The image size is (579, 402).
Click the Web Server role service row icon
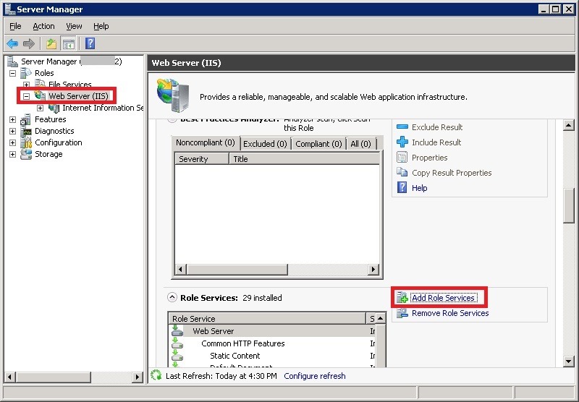[177, 331]
